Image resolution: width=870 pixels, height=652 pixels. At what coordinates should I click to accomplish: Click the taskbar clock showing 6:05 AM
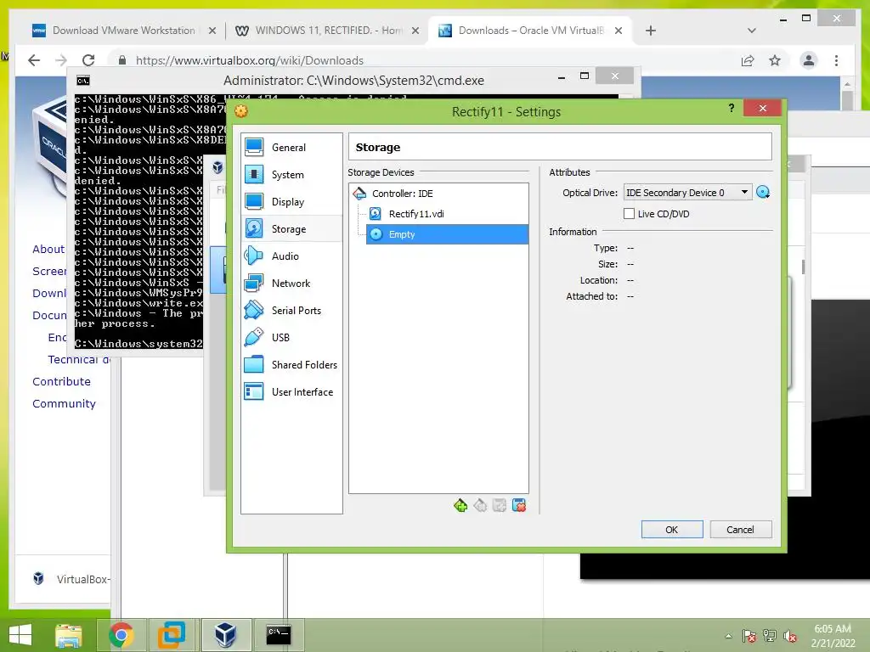tap(833, 636)
